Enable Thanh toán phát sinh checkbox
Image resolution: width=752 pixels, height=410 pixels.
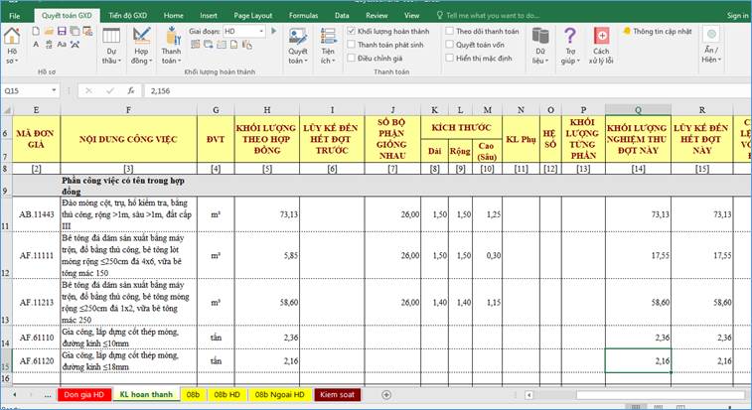pyautogui.click(x=350, y=45)
